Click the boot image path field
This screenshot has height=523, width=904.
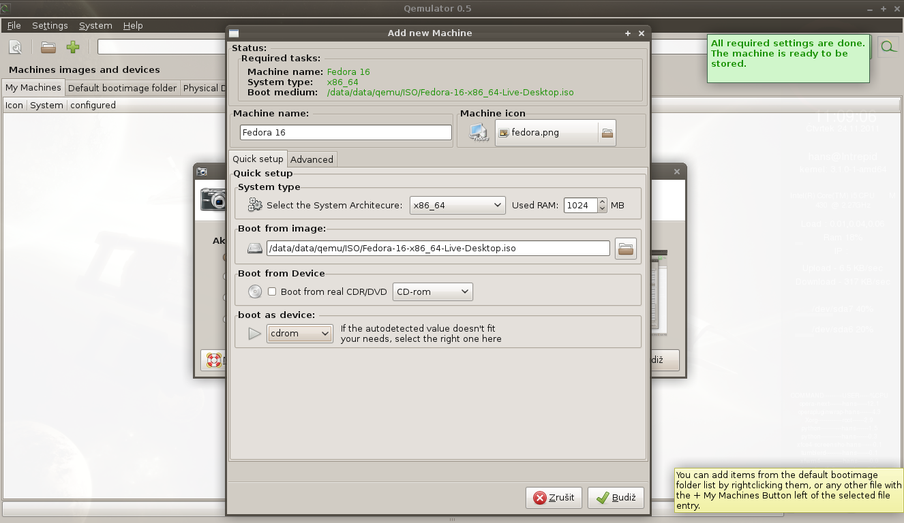click(438, 249)
